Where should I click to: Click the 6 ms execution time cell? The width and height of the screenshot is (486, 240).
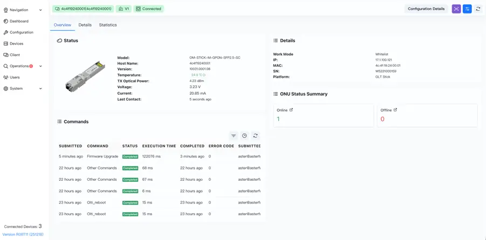click(x=147, y=191)
